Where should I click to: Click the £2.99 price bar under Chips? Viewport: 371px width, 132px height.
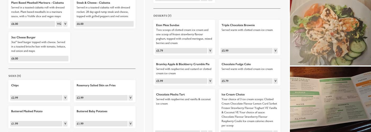36,98
